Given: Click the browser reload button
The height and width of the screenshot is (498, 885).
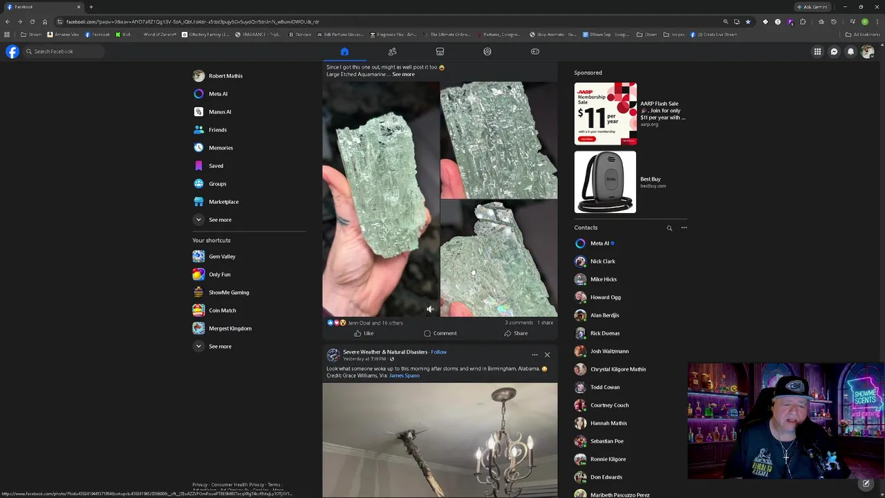Looking at the screenshot, I should pyautogui.click(x=32, y=21).
